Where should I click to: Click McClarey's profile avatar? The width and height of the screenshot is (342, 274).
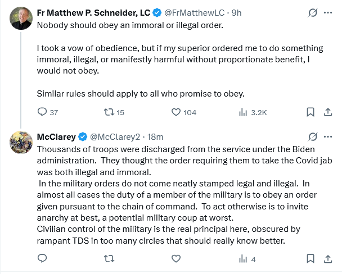coord(20,143)
